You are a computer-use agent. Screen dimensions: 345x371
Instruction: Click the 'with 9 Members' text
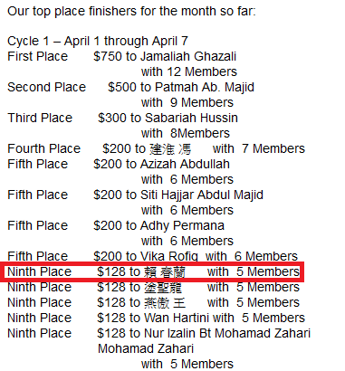(x=187, y=102)
